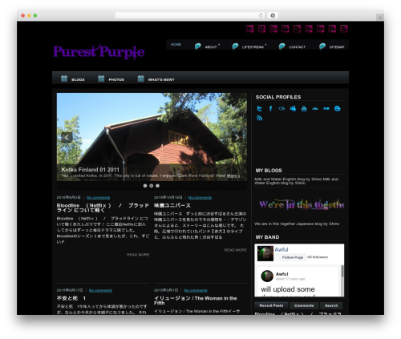The height and width of the screenshot is (339, 401).
Task: Select the third slider pagination dot
Action: (157, 186)
